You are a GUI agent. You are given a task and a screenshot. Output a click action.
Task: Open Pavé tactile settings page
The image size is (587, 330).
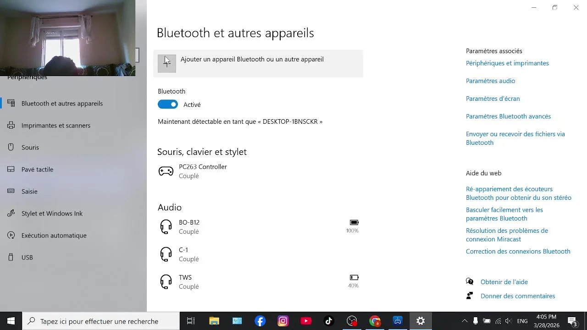pos(73,170)
